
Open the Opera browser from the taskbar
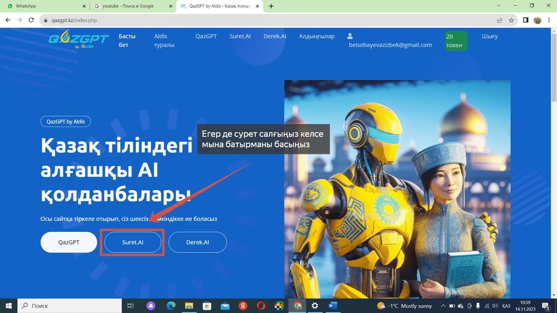(261, 306)
